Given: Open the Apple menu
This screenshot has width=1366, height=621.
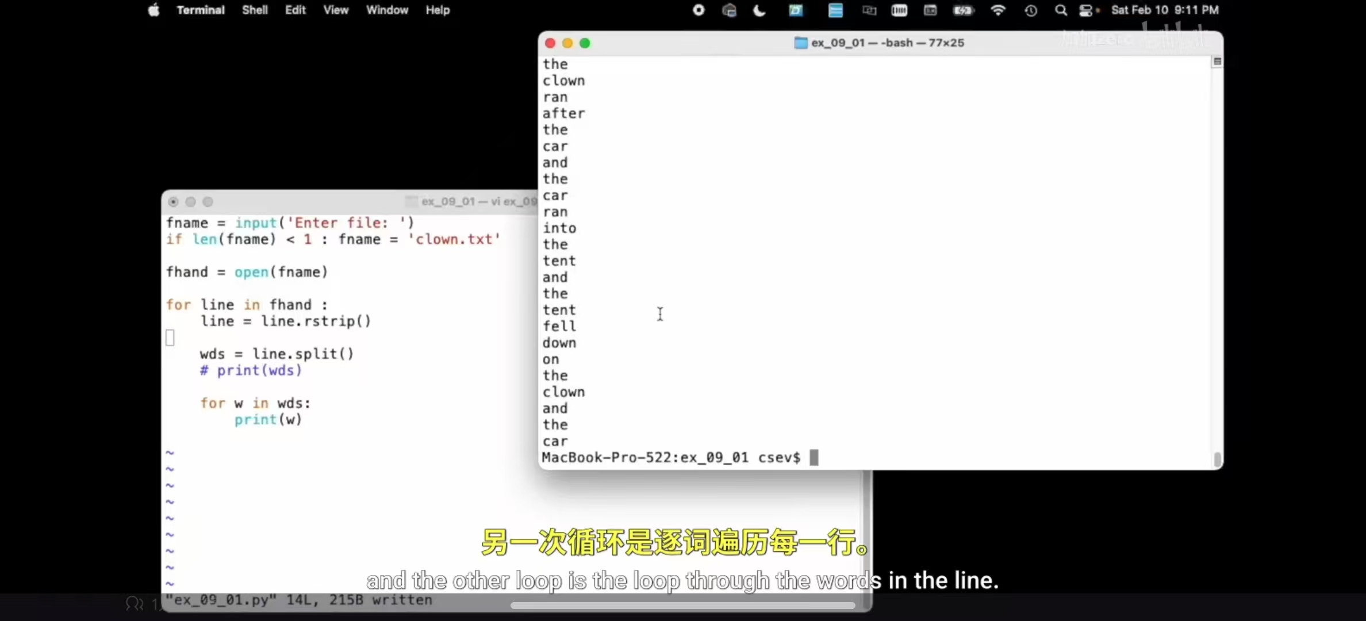Looking at the screenshot, I should click(154, 10).
